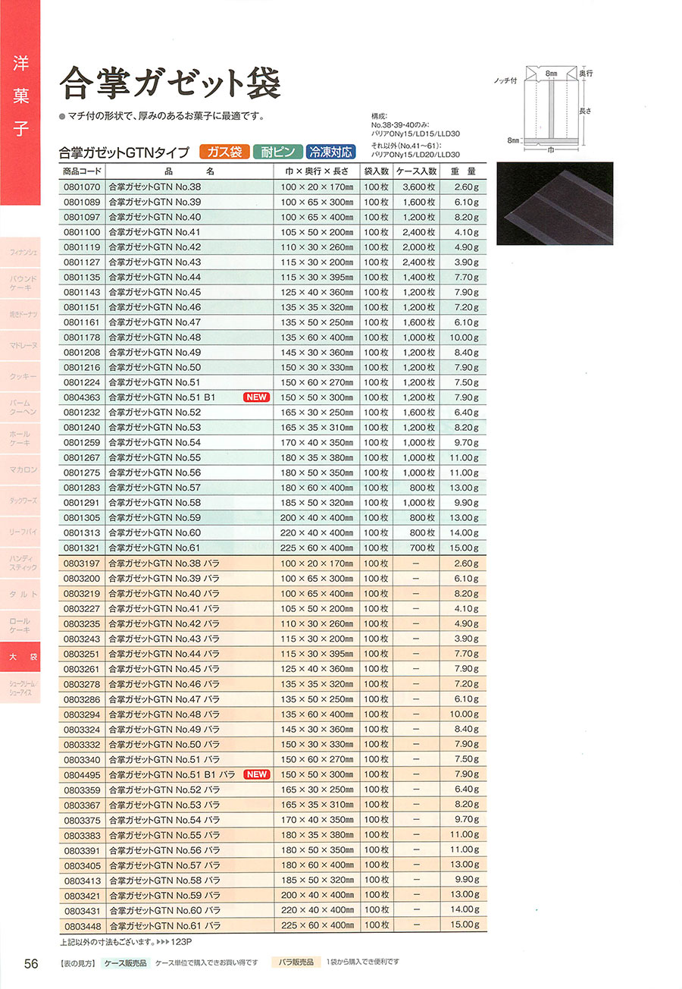Click the 合掌ガゼット袋 page title
682x989 pixels.
coord(170,83)
